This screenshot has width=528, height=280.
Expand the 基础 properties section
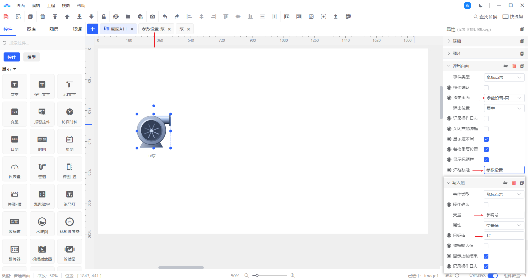coord(457,41)
